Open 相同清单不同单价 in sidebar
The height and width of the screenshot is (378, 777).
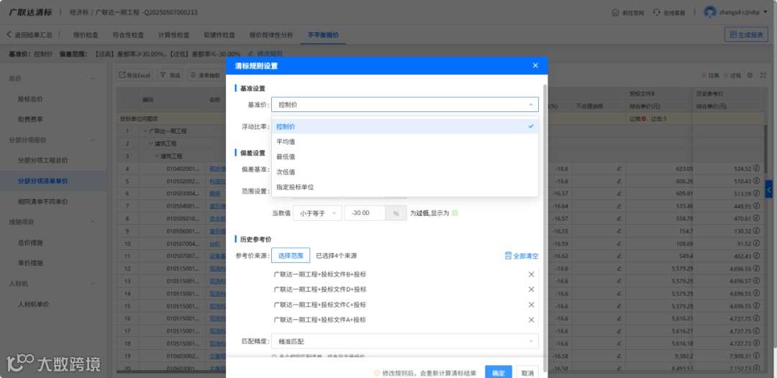click(x=42, y=201)
